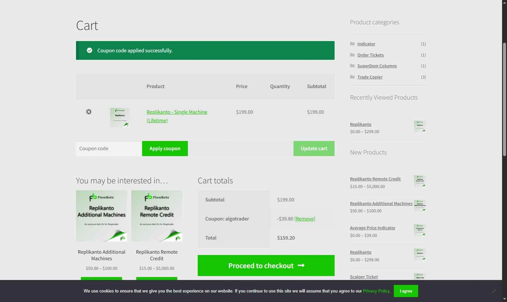Click the Average Price Indicator thumbnail
The width and height of the screenshot is (507, 302).
click(420, 230)
